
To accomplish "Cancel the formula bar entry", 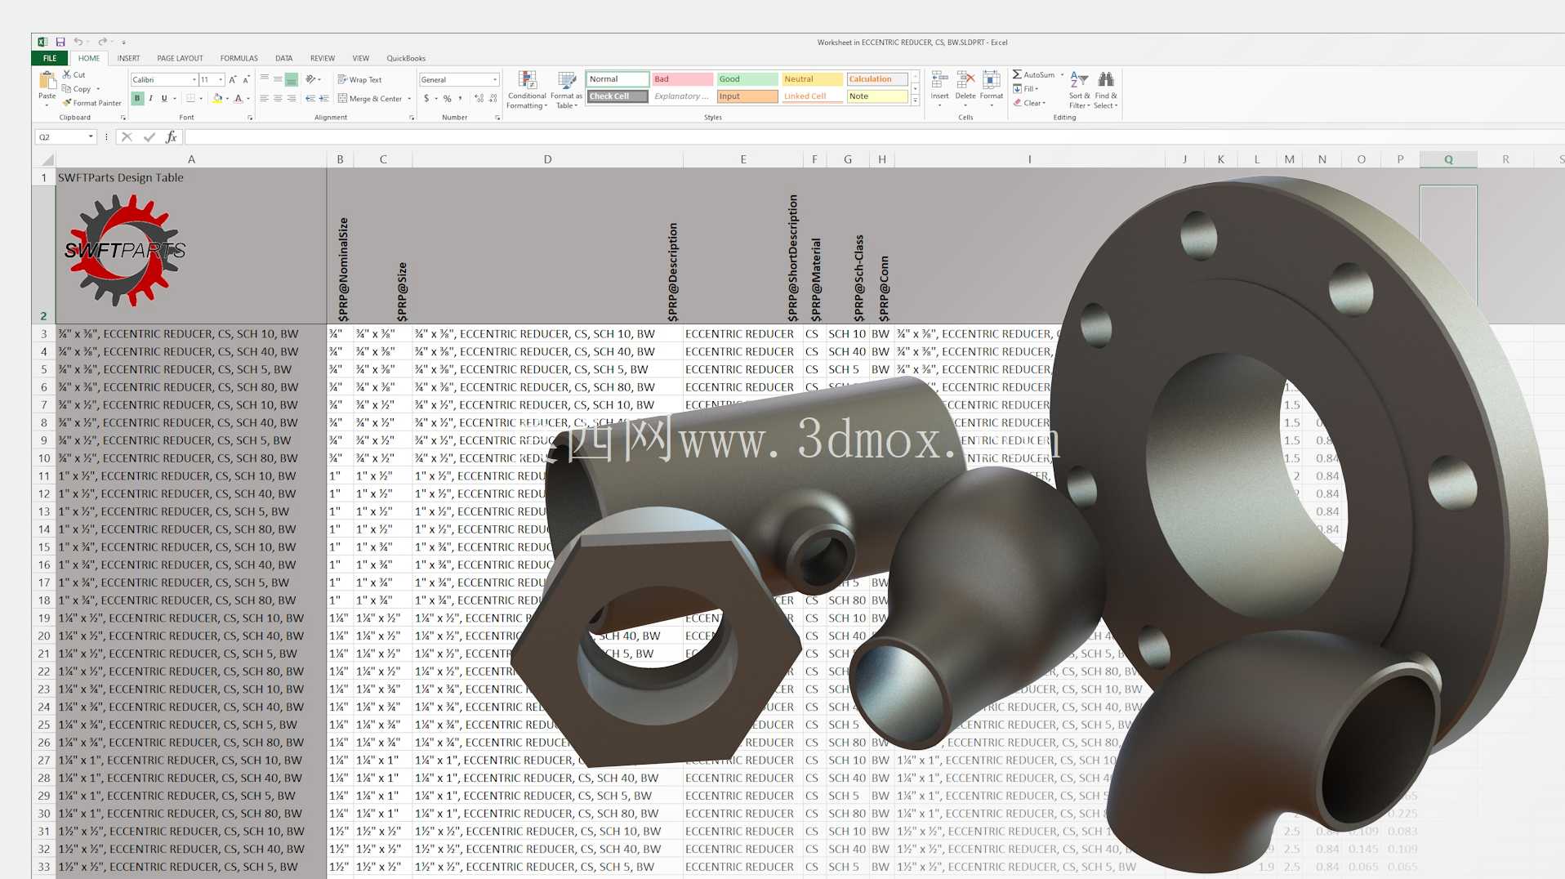I will (x=127, y=137).
